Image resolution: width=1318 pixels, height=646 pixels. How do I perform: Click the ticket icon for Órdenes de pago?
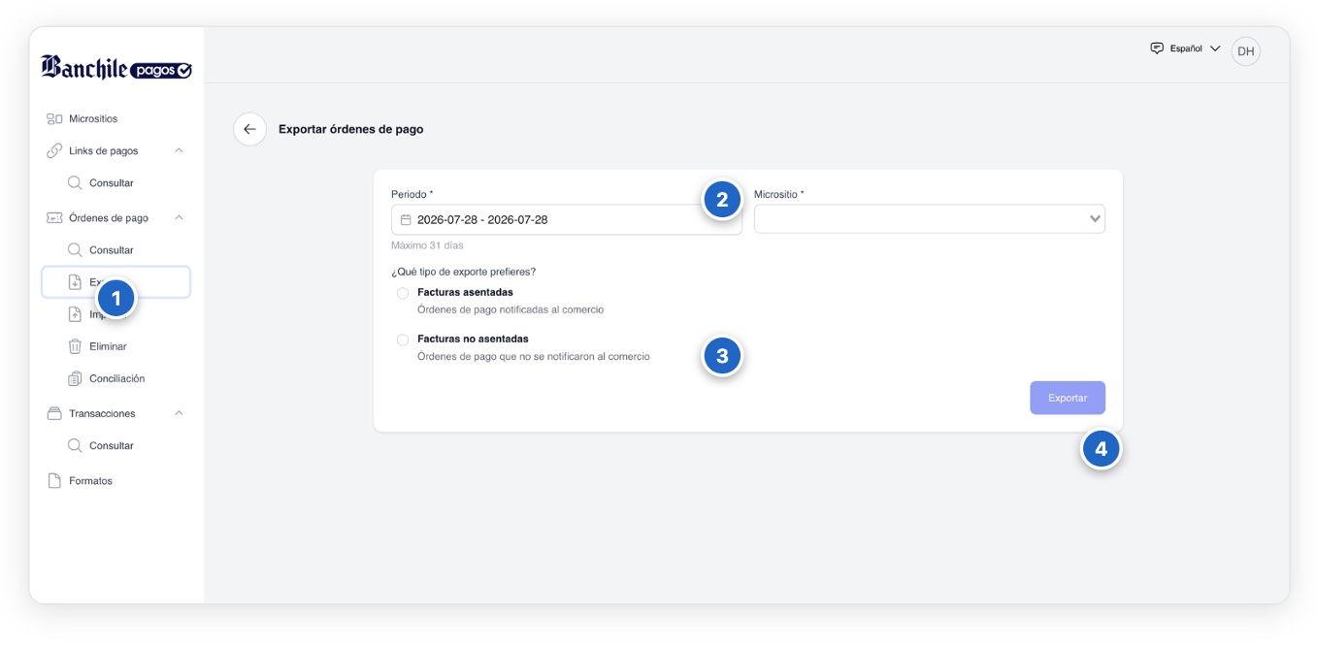54,218
